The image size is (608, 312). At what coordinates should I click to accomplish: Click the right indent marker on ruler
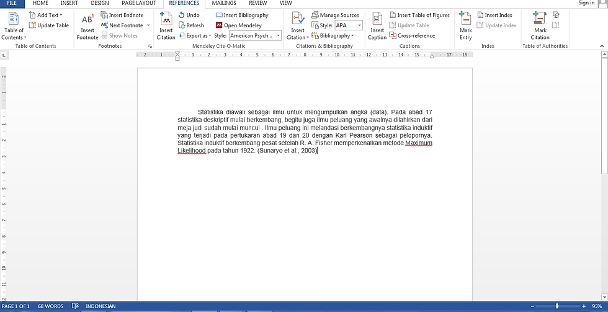pos(432,56)
